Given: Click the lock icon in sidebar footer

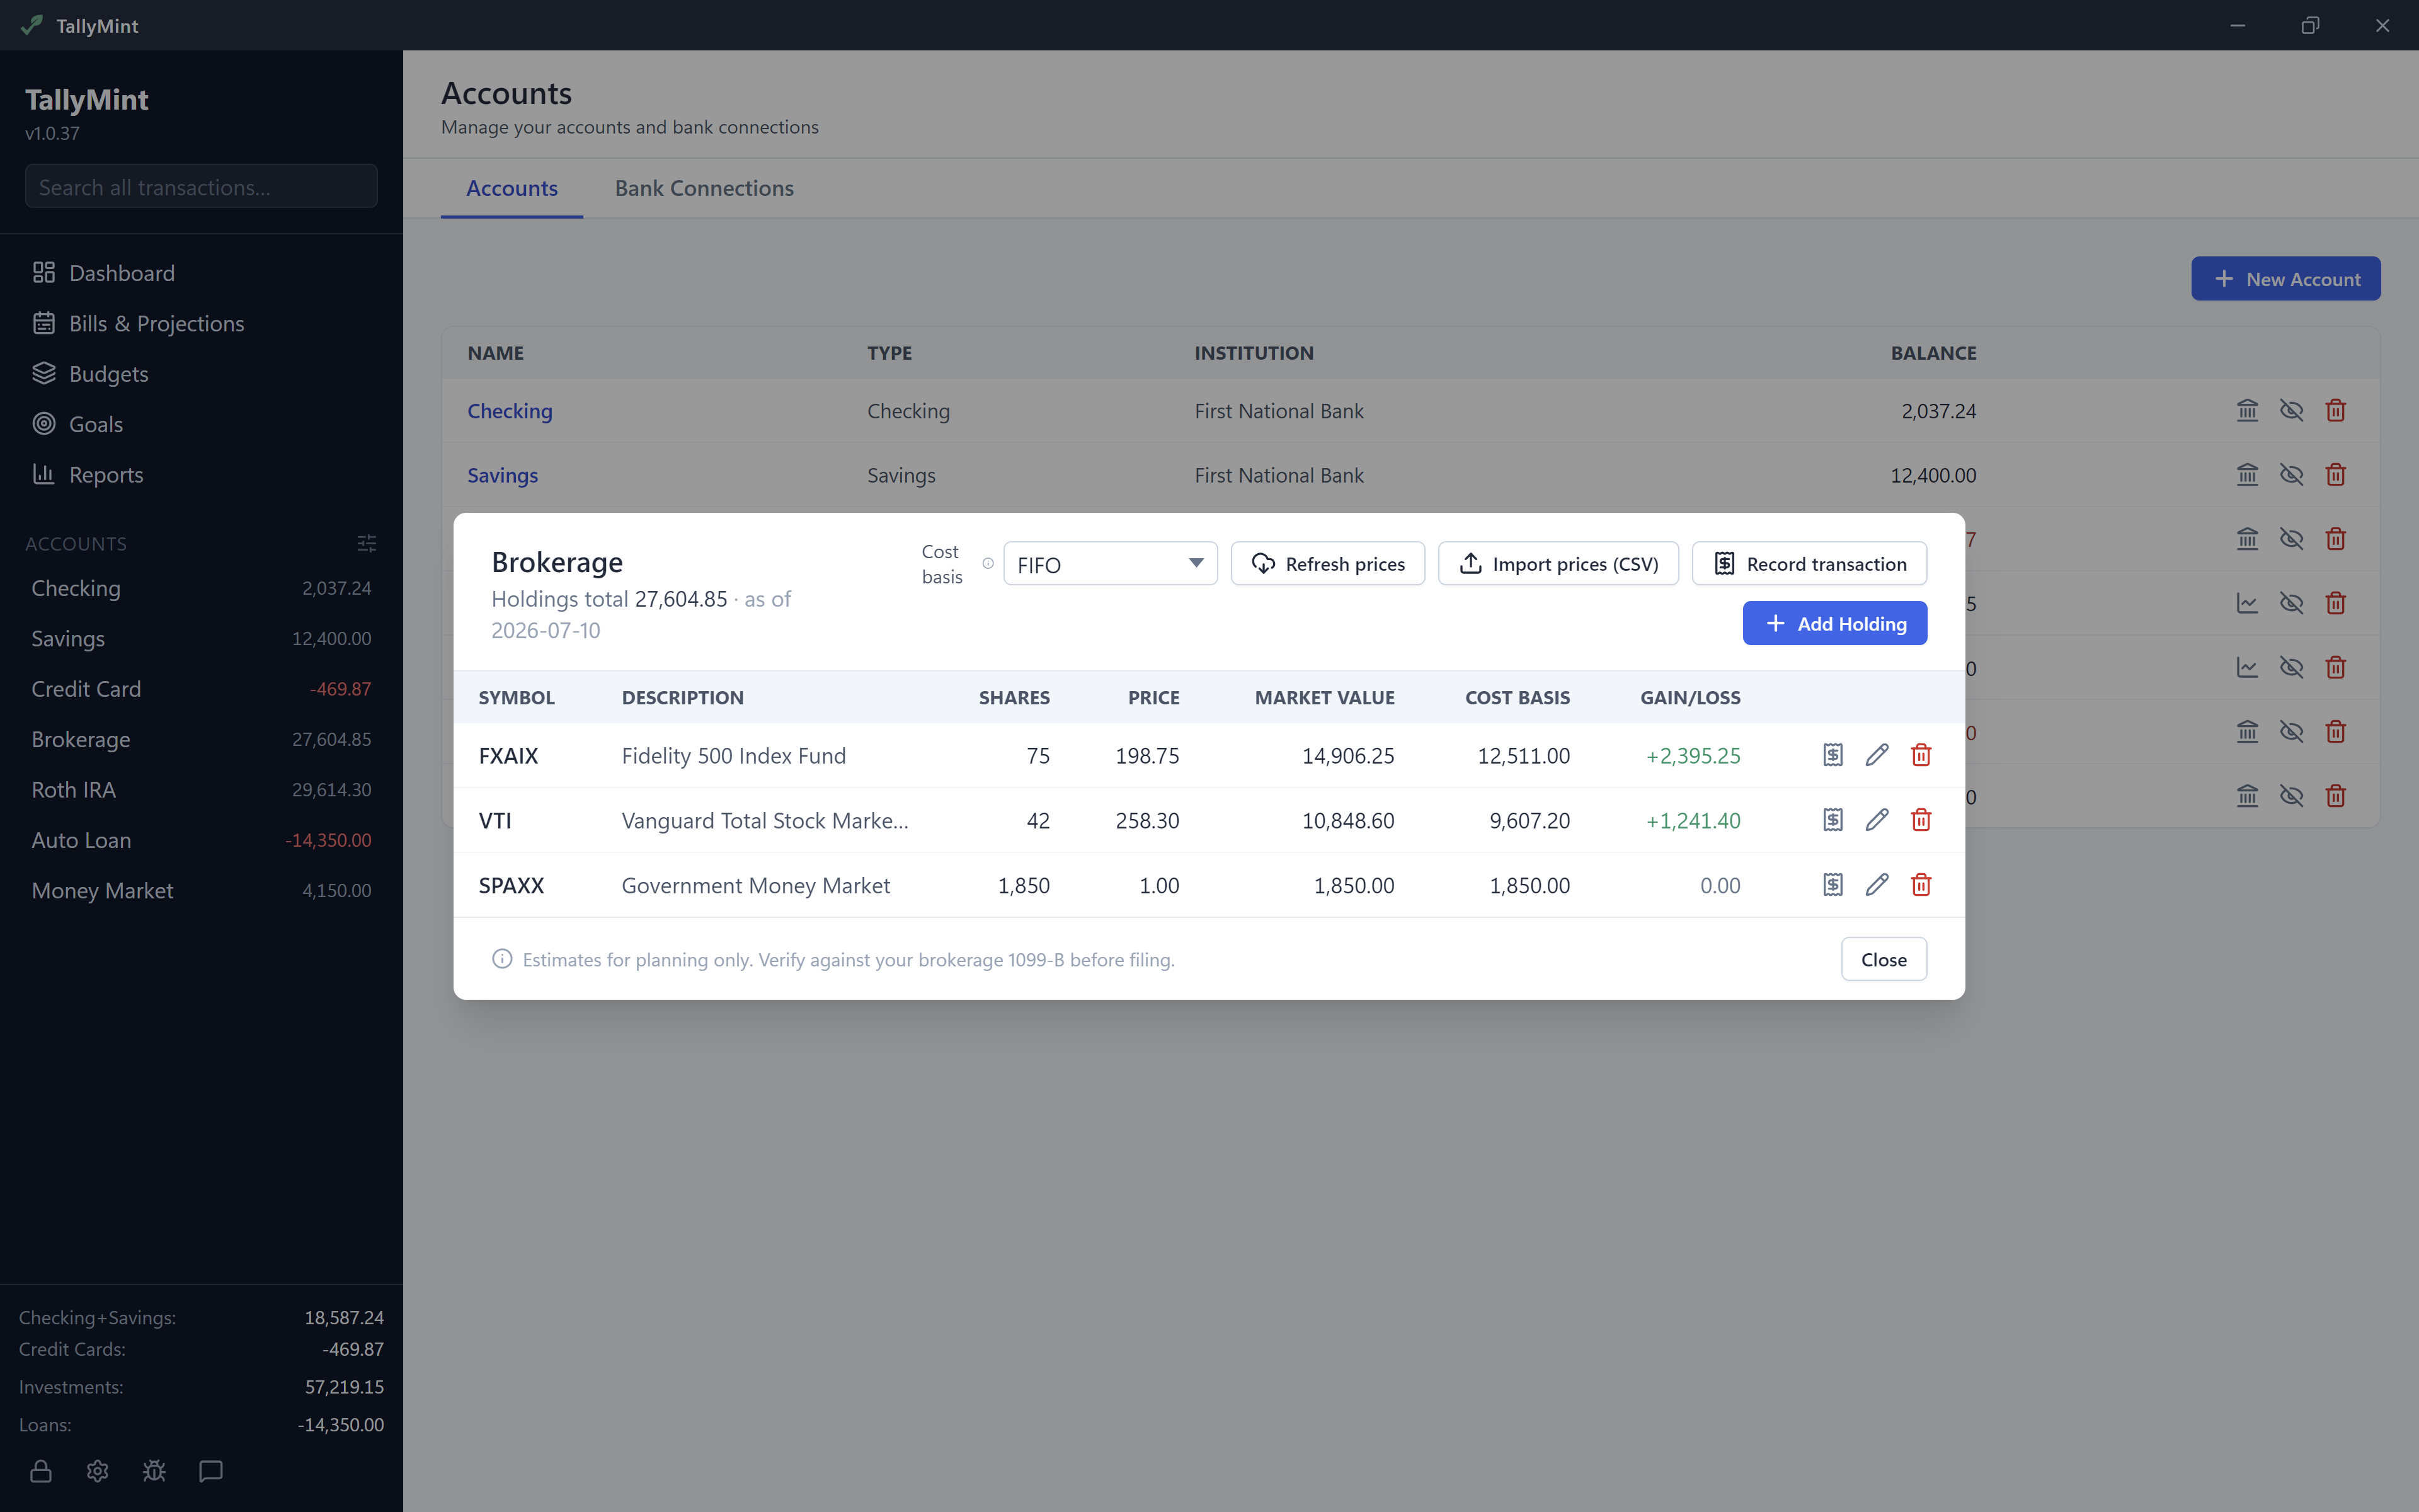Looking at the screenshot, I should coord(41,1471).
